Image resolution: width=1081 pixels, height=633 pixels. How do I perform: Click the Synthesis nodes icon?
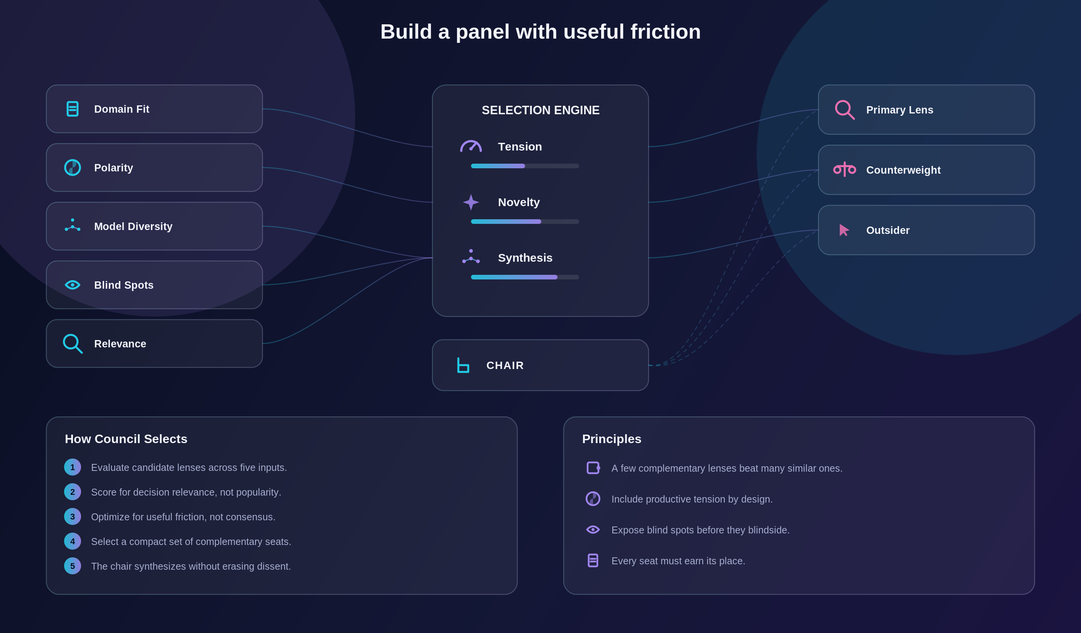(x=471, y=256)
